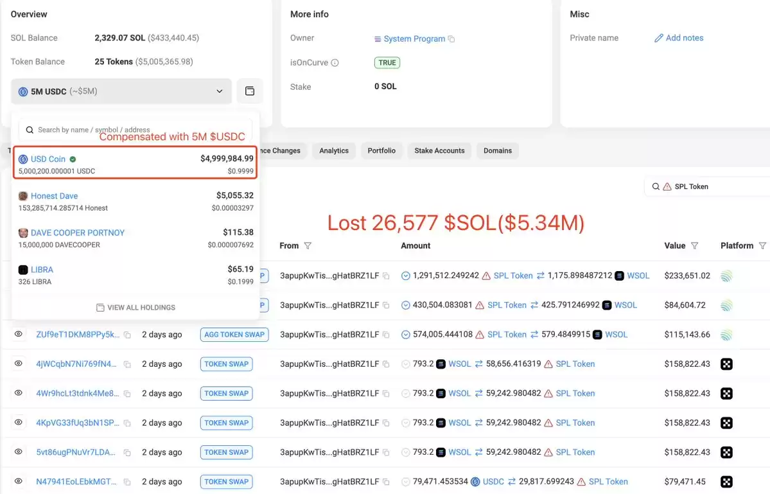Click the platform icon in the $84,604.72 row

point(726,305)
